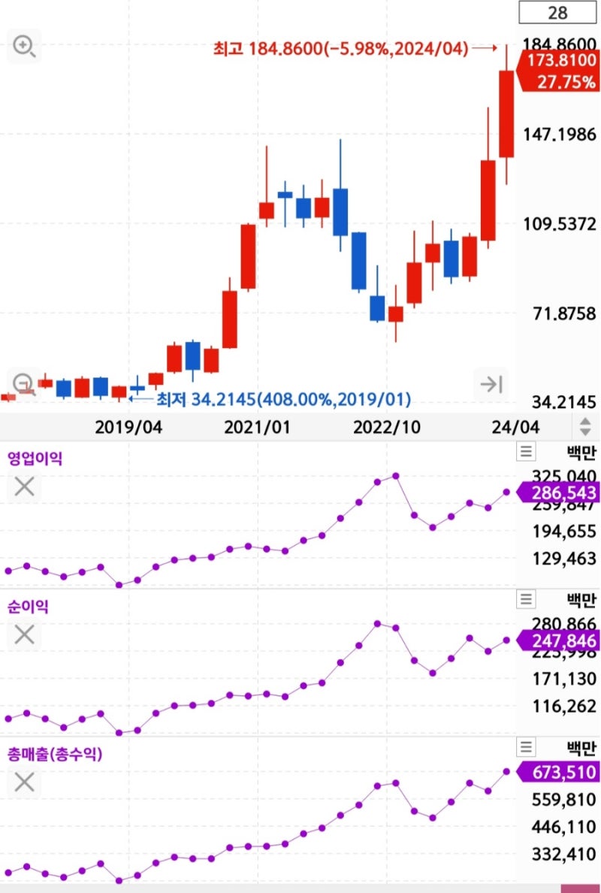This screenshot has height=893, width=601.
Task: Click the 2019/04 date label
Action: [x=128, y=427]
